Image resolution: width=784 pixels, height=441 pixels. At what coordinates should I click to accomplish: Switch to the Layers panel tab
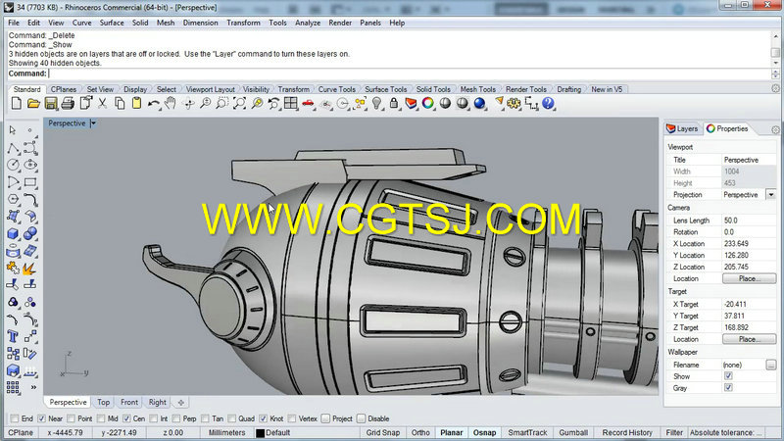point(682,128)
